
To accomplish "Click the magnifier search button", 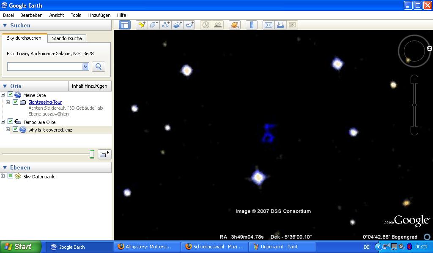I will [x=99, y=67].
